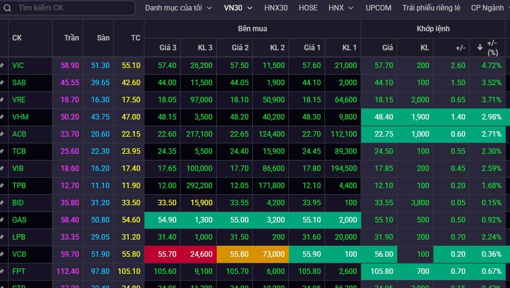Switch to the HNX30 tab
The height and width of the screenshot is (288, 510).
tap(276, 9)
